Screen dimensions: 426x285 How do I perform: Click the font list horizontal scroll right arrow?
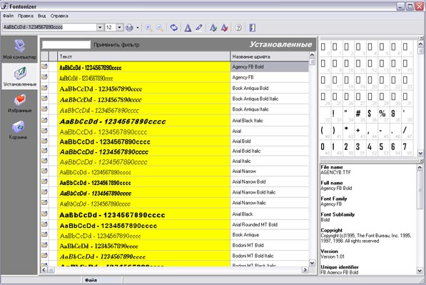[305, 270]
